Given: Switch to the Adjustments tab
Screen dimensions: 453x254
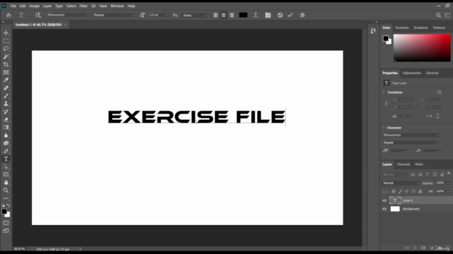Looking at the screenshot, I should [412, 73].
